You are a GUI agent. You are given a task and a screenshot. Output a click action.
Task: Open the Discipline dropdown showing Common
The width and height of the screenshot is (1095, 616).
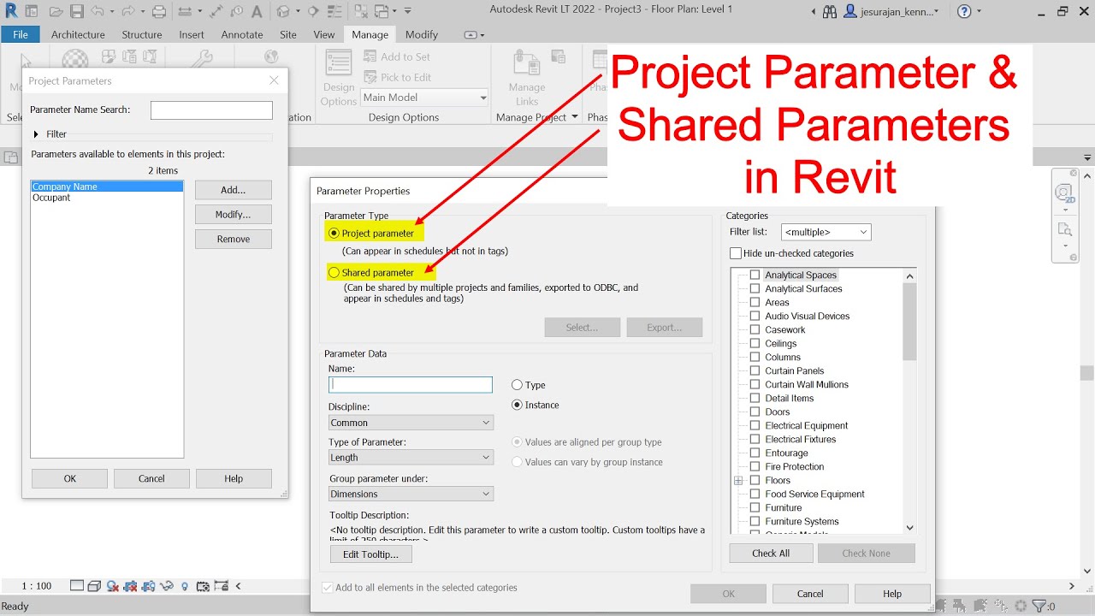tap(411, 423)
